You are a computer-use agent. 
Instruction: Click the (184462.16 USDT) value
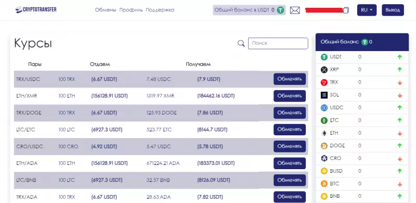pos(216,96)
